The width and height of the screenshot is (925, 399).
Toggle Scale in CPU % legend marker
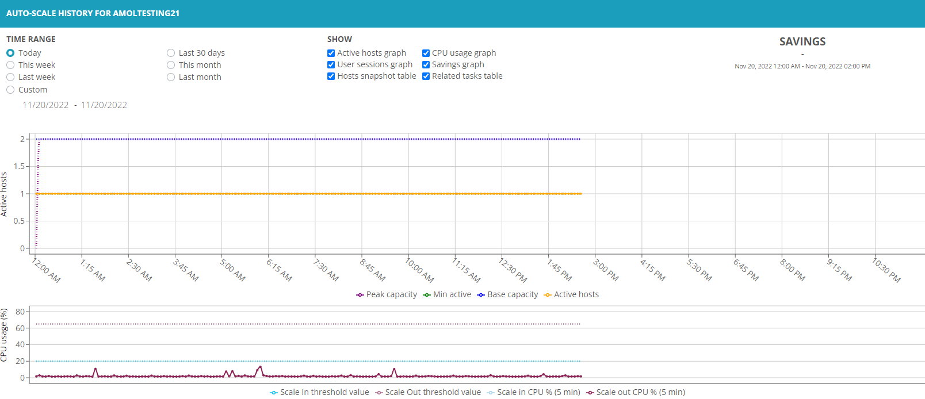[x=491, y=393]
